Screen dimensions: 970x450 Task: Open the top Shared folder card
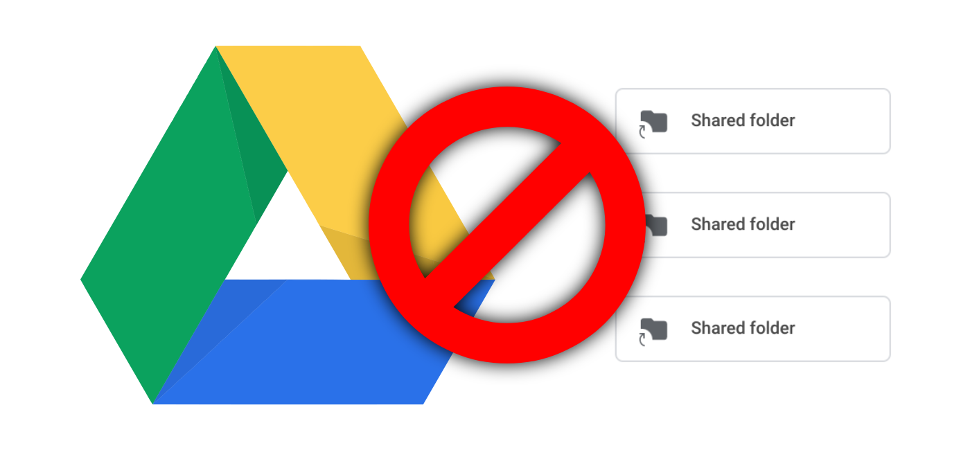(752, 121)
